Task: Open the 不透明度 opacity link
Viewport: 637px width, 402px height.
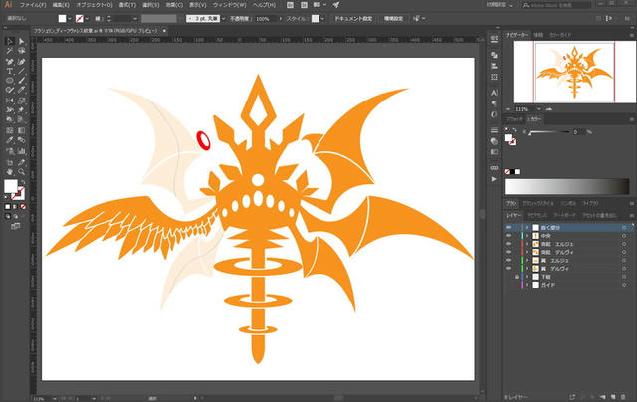Action: 240,19
